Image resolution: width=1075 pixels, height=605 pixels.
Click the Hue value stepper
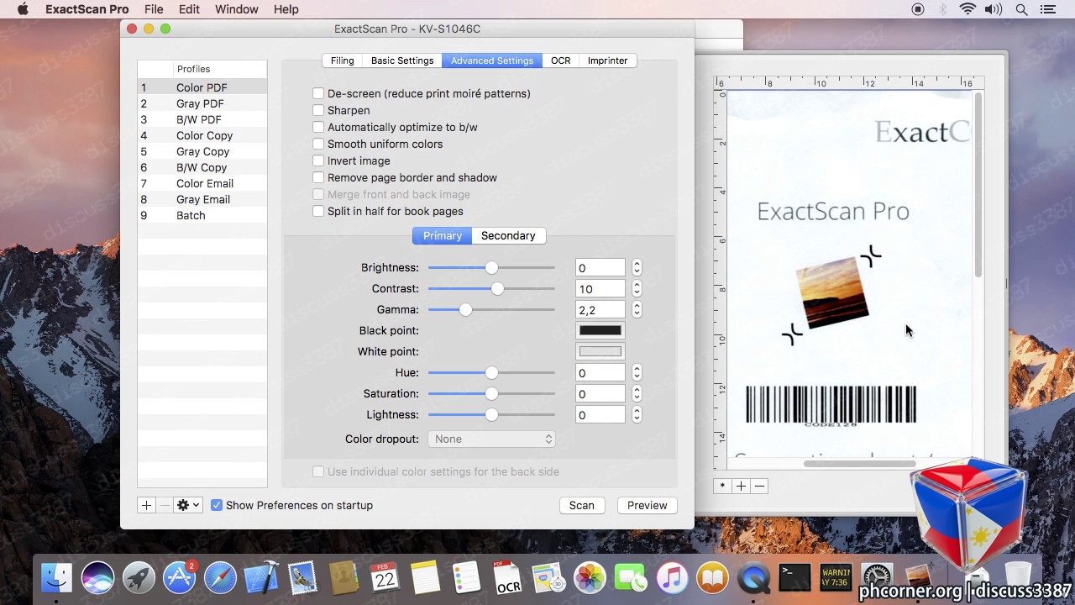pos(637,372)
